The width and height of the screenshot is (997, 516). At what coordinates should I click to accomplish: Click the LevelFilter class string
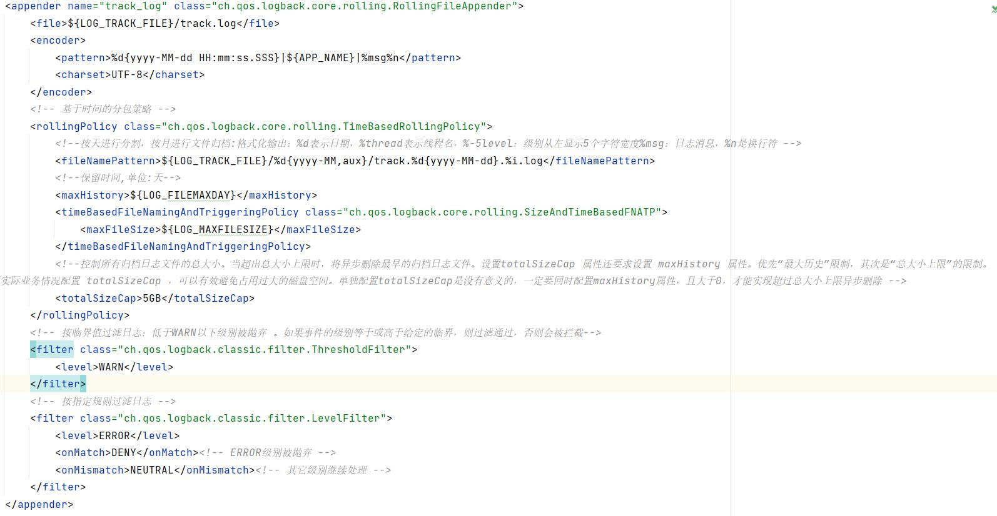click(252, 419)
